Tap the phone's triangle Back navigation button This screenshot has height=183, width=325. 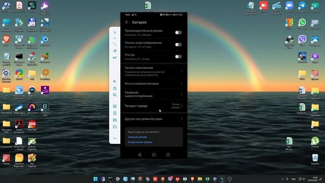click(x=140, y=155)
